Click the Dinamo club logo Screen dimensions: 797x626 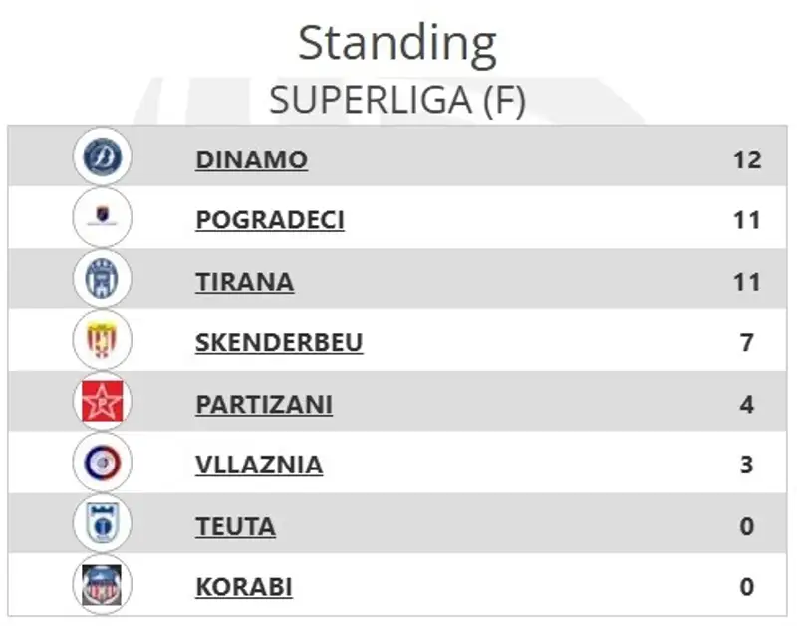click(x=102, y=156)
